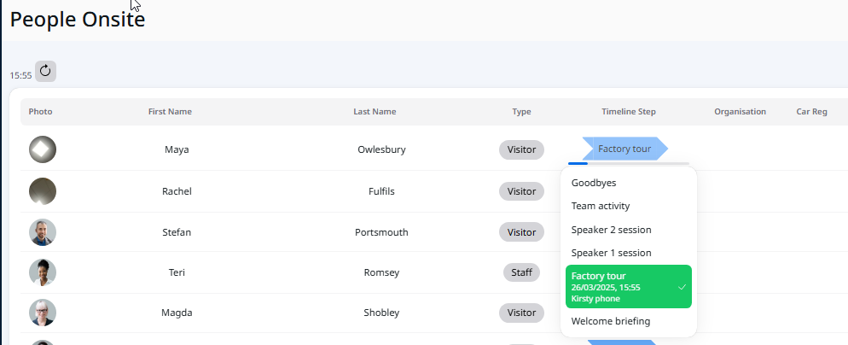Open Rachel Fulfils' profile photo
This screenshot has height=345, width=848.
click(x=43, y=191)
